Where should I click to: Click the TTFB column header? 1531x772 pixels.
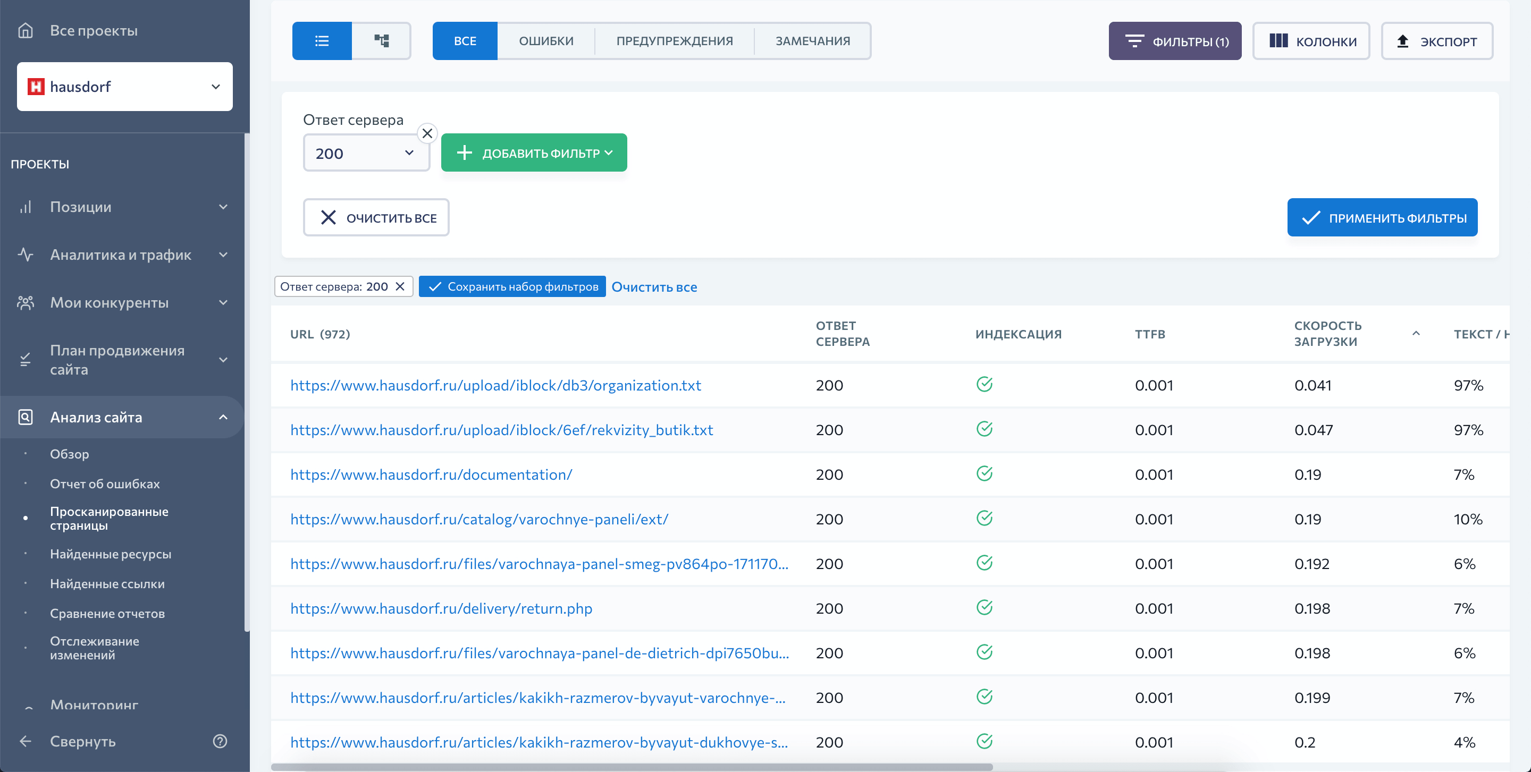pos(1150,334)
